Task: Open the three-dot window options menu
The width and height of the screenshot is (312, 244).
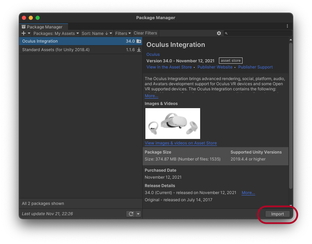Action: coord(287,26)
